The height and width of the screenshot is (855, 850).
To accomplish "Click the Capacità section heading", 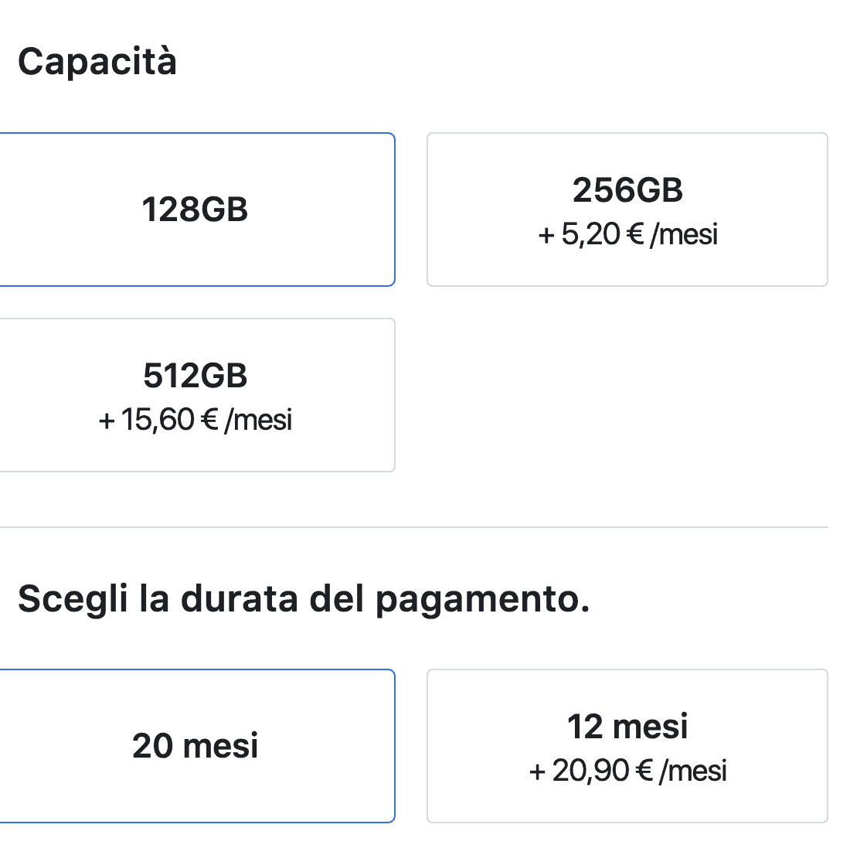I will (x=98, y=60).
